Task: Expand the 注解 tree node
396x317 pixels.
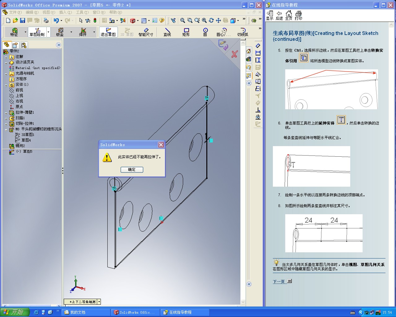Action: click(x=6, y=57)
